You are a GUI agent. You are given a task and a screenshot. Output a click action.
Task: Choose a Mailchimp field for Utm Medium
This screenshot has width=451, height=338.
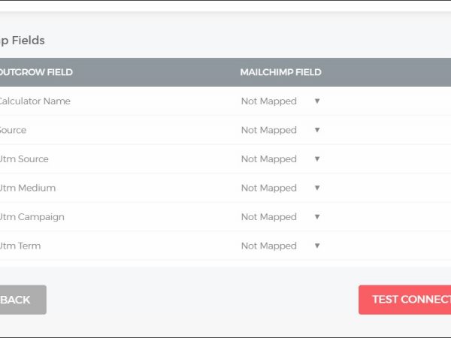click(x=269, y=188)
